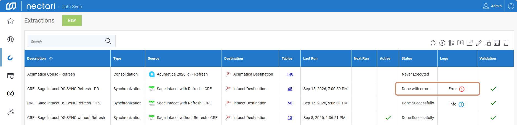Image resolution: width=517 pixels, height=125 pixels.
Task: Click the Export arrow icon in toolbar
Action: pos(470,43)
